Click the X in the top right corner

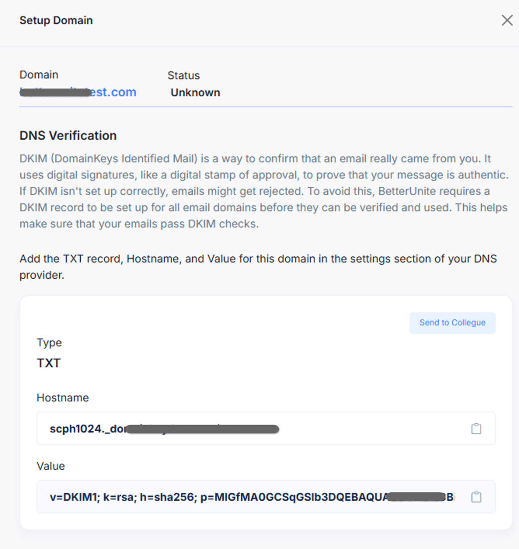(x=507, y=20)
